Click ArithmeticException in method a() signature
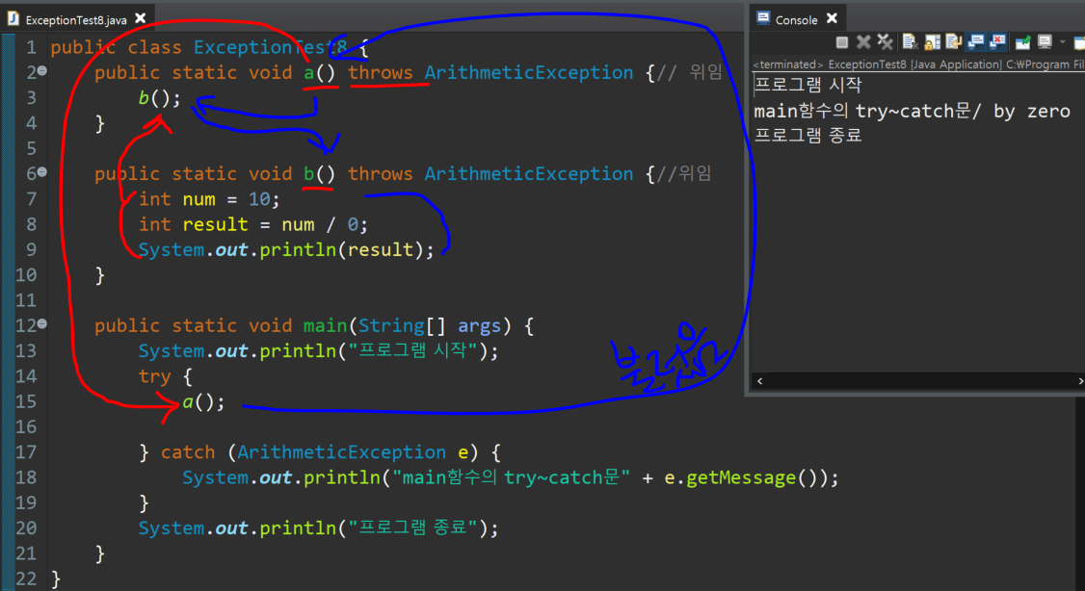The image size is (1085, 591). click(529, 72)
